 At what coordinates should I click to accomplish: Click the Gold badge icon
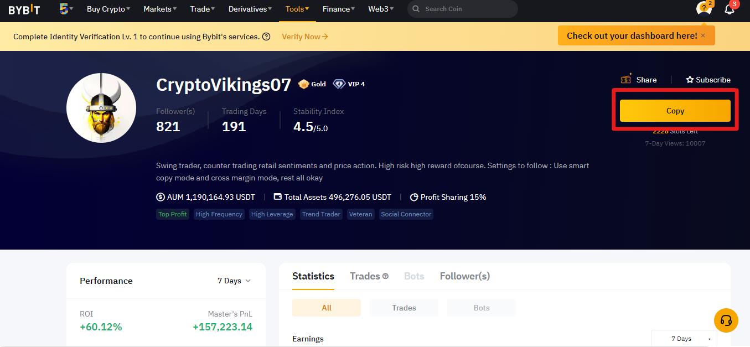(303, 84)
